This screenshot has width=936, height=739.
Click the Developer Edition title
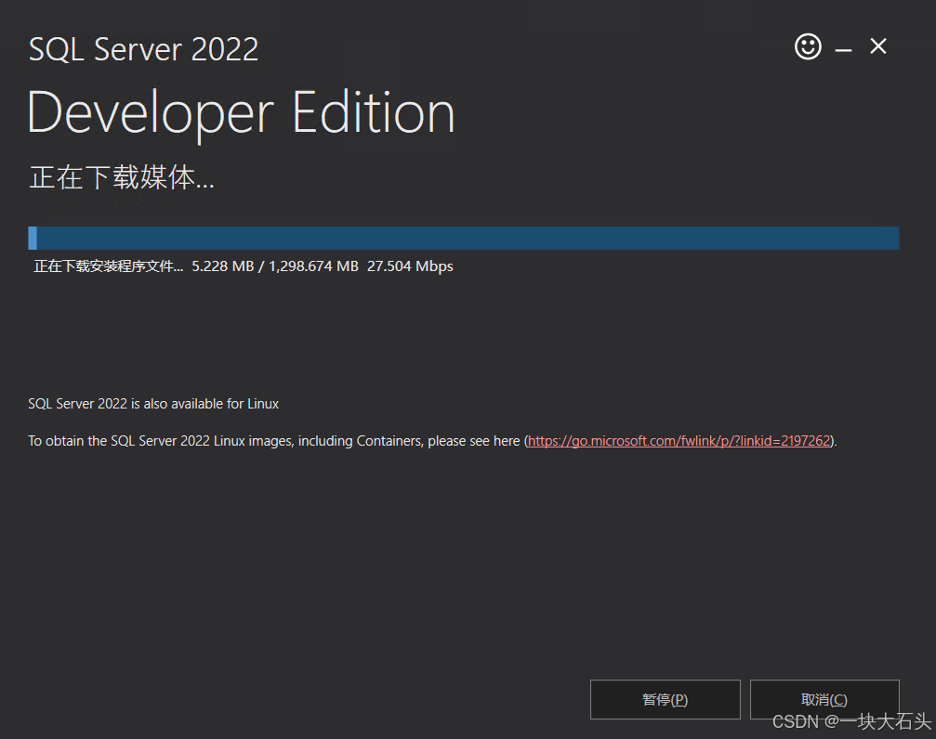click(x=241, y=114)
